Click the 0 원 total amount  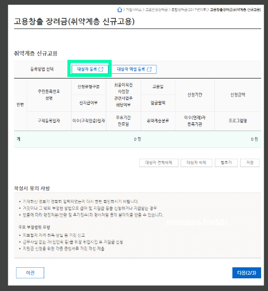[x=254, y=139]
